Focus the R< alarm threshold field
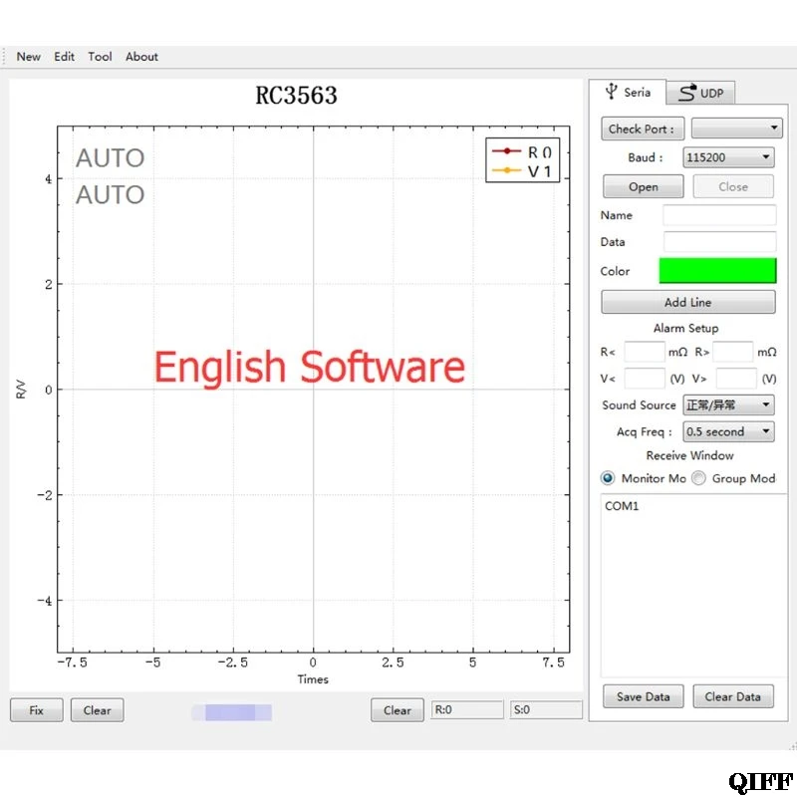Image resolution: width=797 pixels, height=797 pixels. tap(644, 352)
